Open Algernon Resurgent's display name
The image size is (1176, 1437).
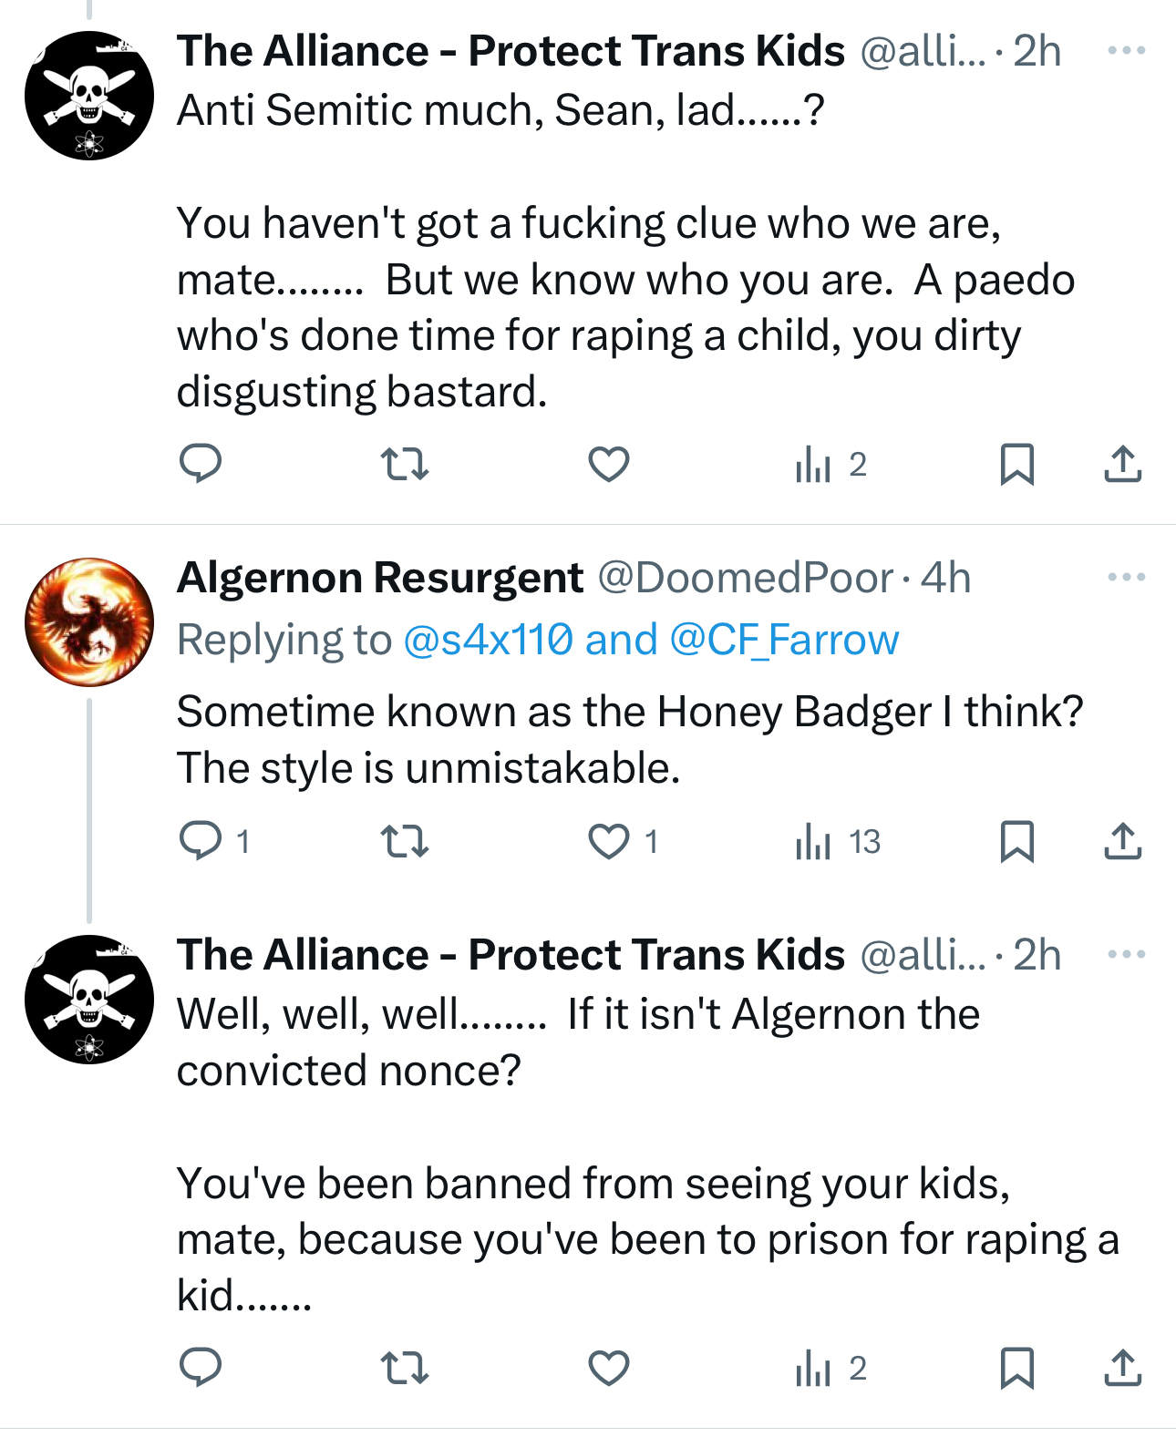point(380,578)
